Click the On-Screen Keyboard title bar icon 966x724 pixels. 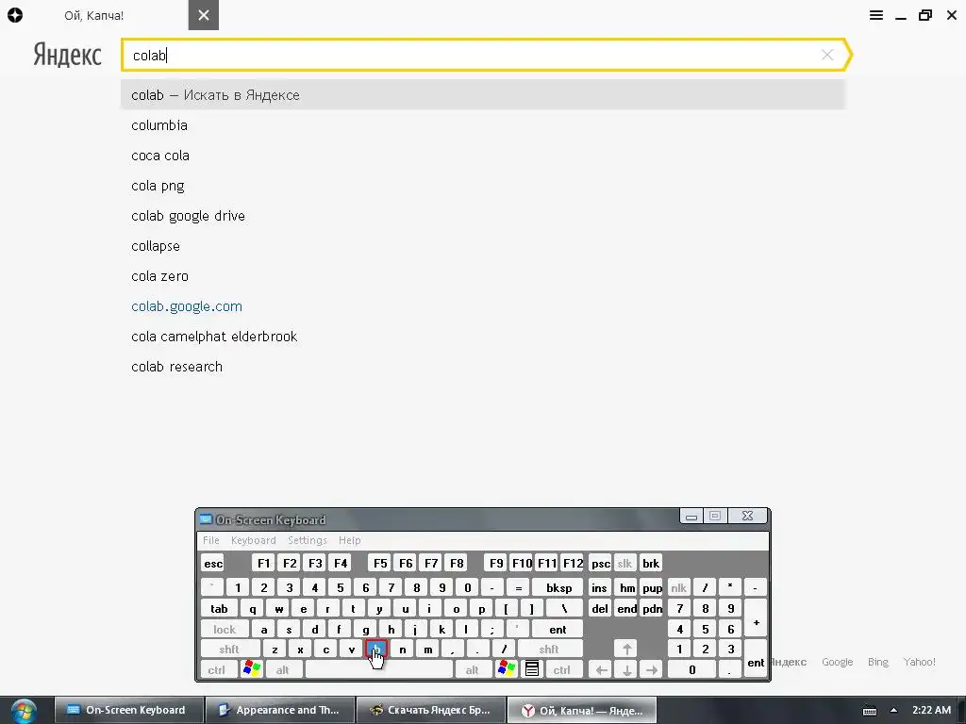pos(206,519)
